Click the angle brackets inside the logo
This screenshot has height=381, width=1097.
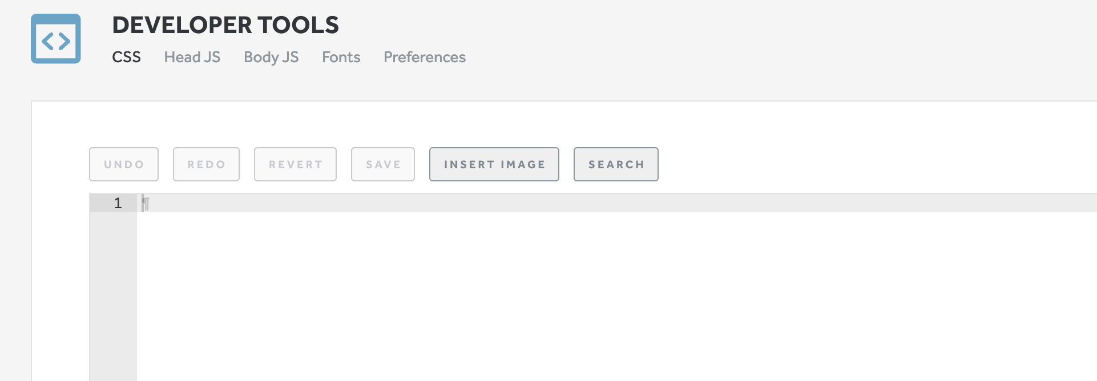pos(55,40)
